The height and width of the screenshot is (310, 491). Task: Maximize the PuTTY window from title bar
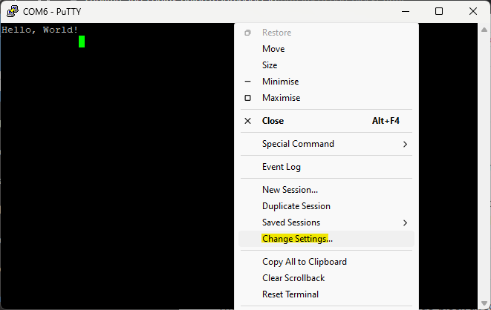(439, 11)
